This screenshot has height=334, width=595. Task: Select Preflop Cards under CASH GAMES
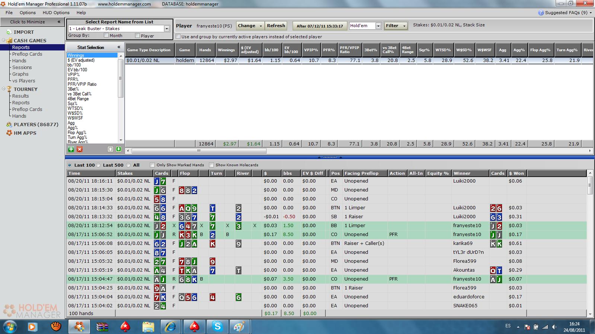pos(27,54)
